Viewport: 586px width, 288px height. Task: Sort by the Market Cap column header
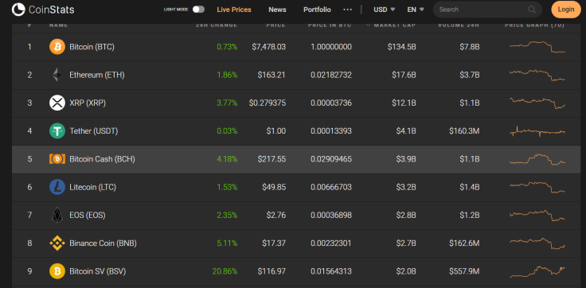[394, 25]
